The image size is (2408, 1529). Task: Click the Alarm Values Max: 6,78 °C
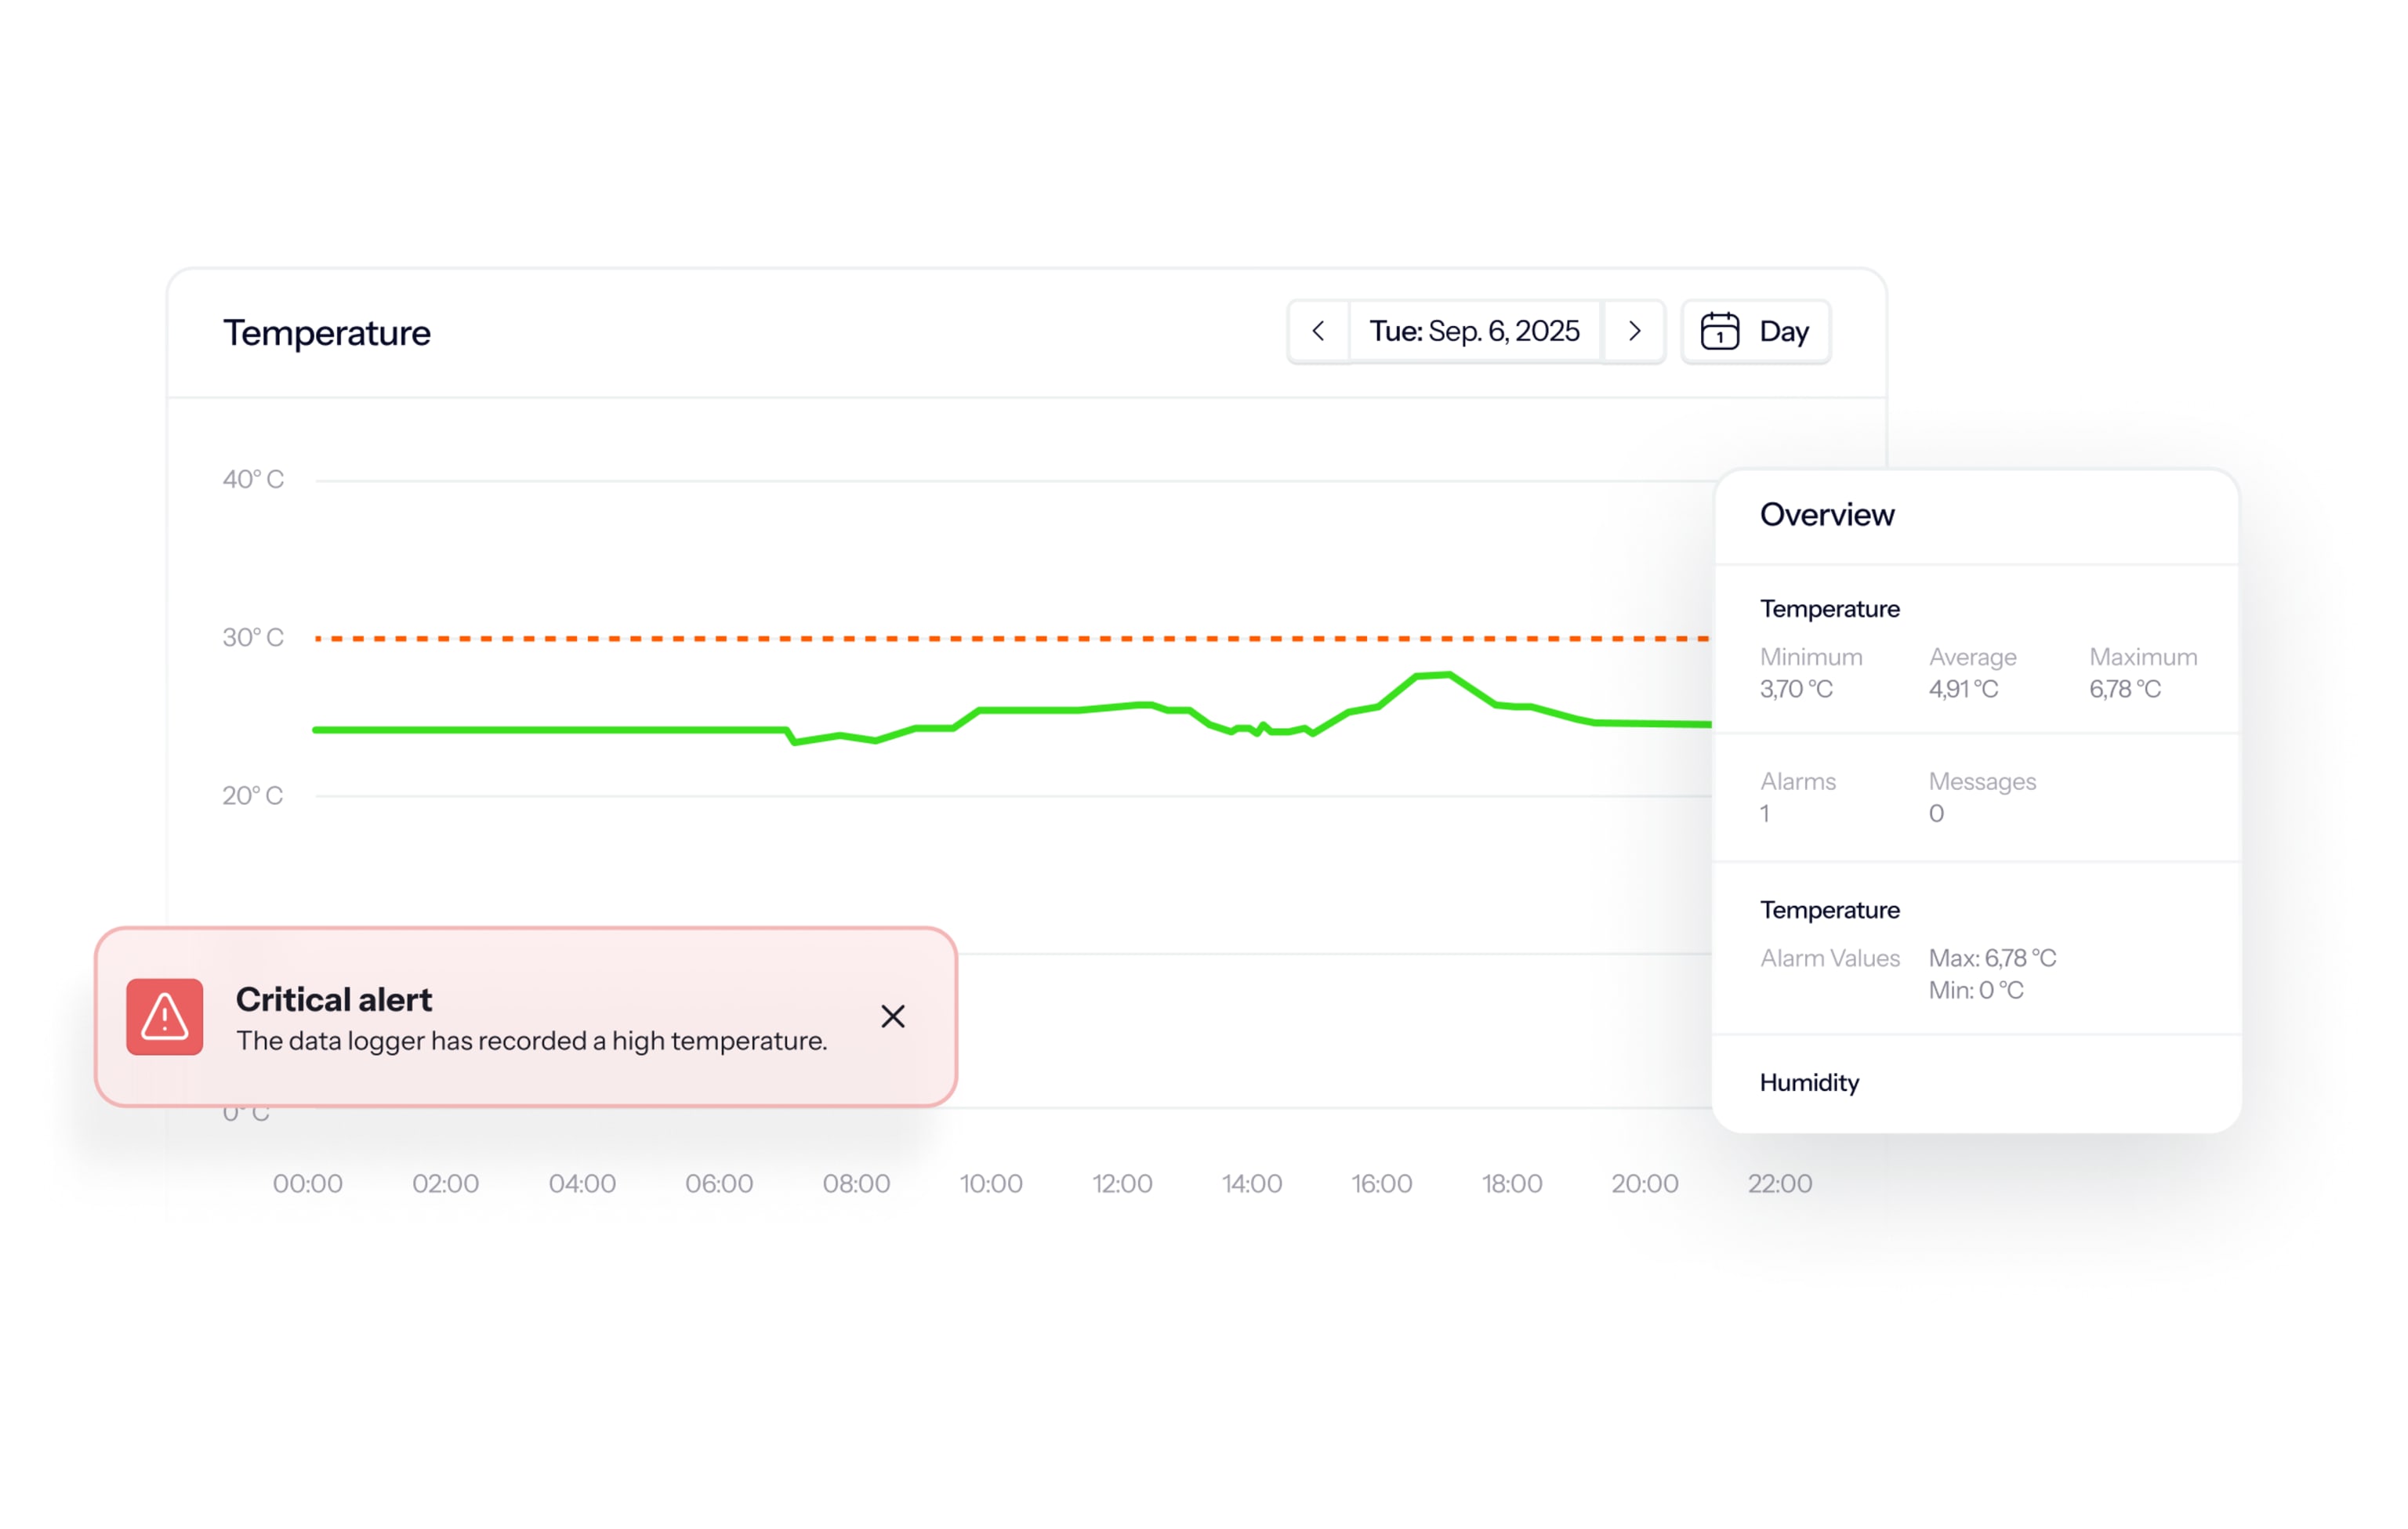1992,958
